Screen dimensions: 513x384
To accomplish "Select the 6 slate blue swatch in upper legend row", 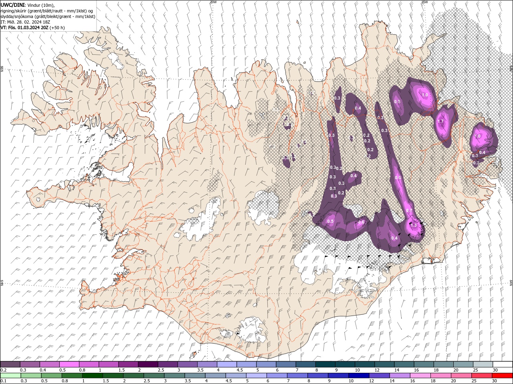I will [x=286, y=364].
